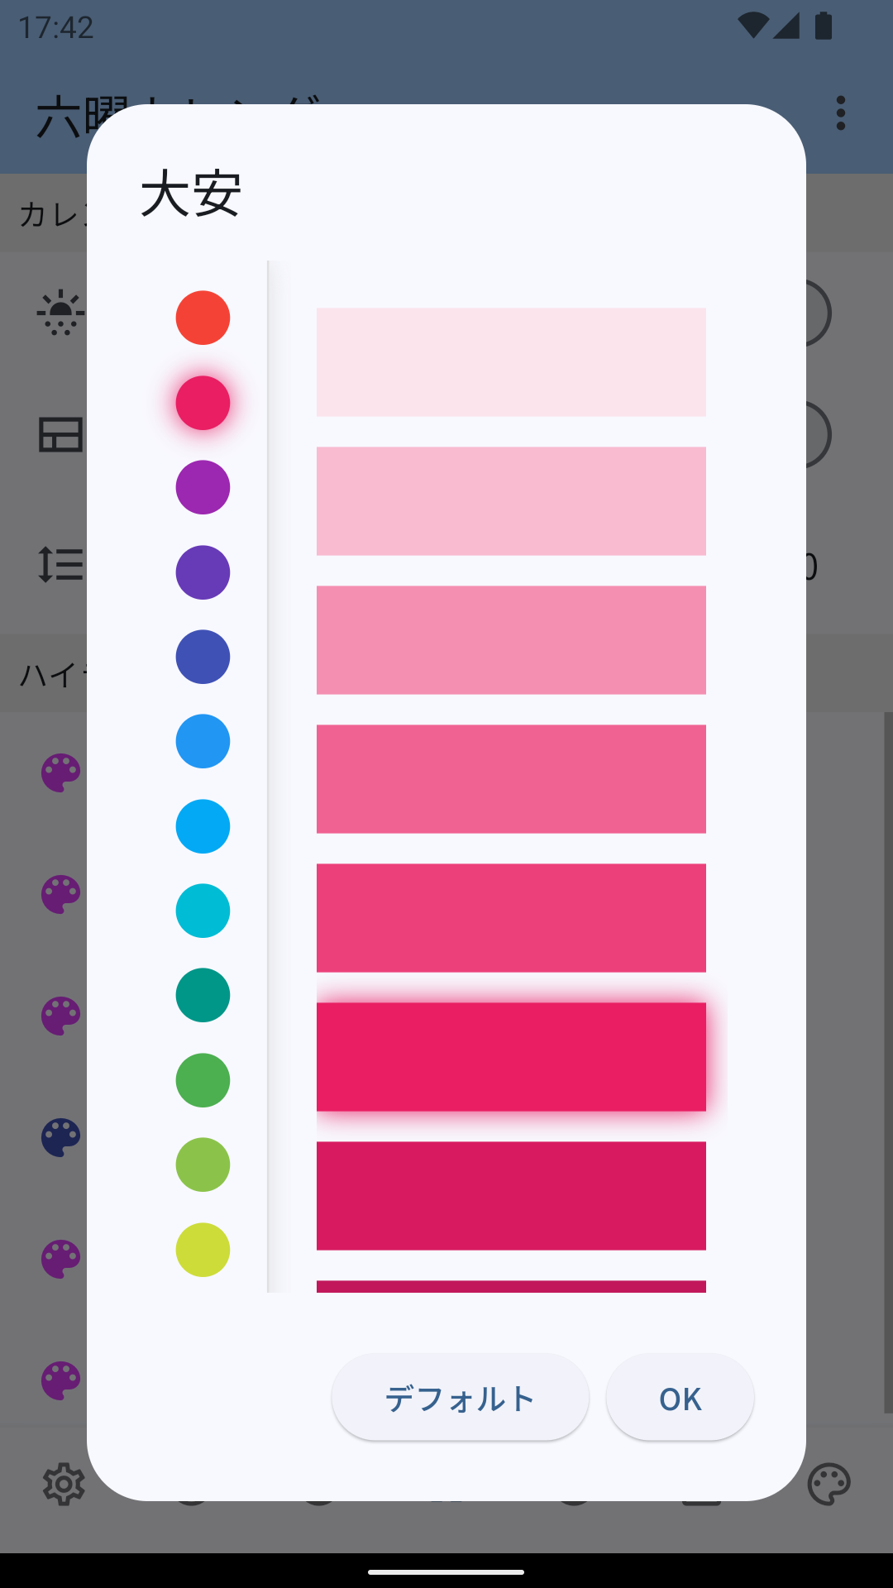Choose the dark crimson pink shade
The height and width of the screenshot is (1588, 893).
tap(511, 1196)
